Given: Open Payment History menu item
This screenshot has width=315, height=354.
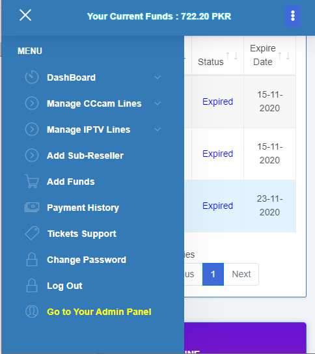Looking at the screenshot, I should point(83,208).
